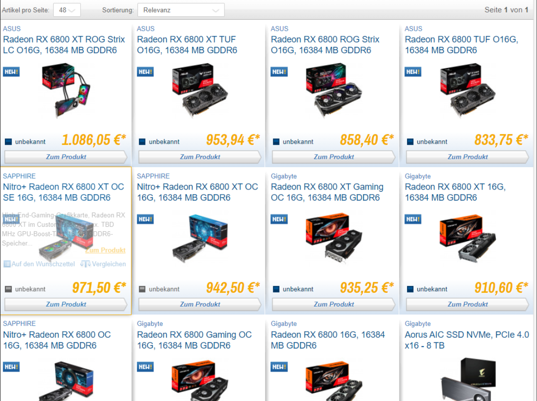This screenshot has height=401, width=537.
Task: Open Radeon RX 6800 ROG Strix O16G title link
Action: (x=325, y=44)
